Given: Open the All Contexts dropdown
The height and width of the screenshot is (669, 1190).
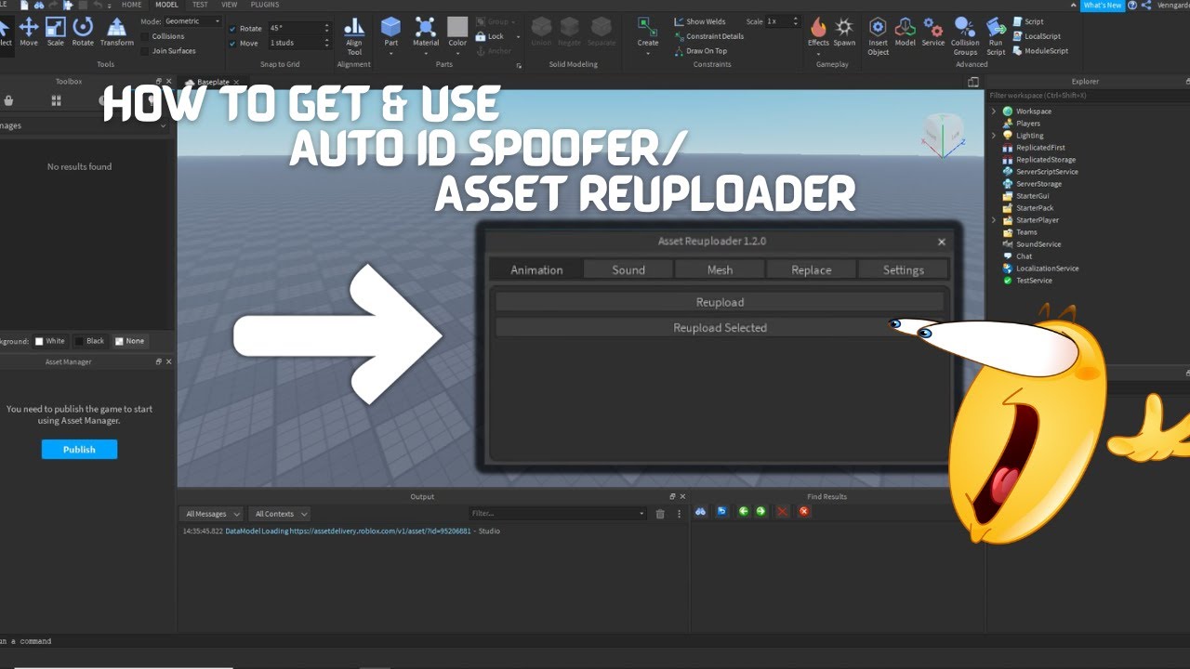Looking at the screenshot, I should point(279,514).
